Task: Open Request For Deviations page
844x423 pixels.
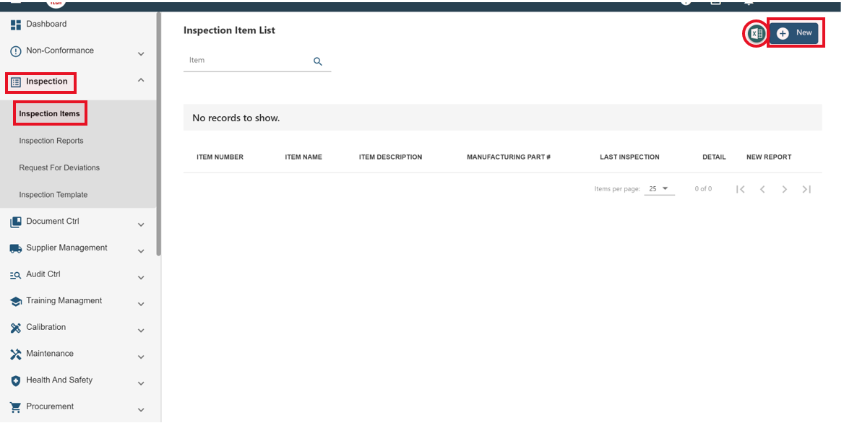Action: coord(58,167)
